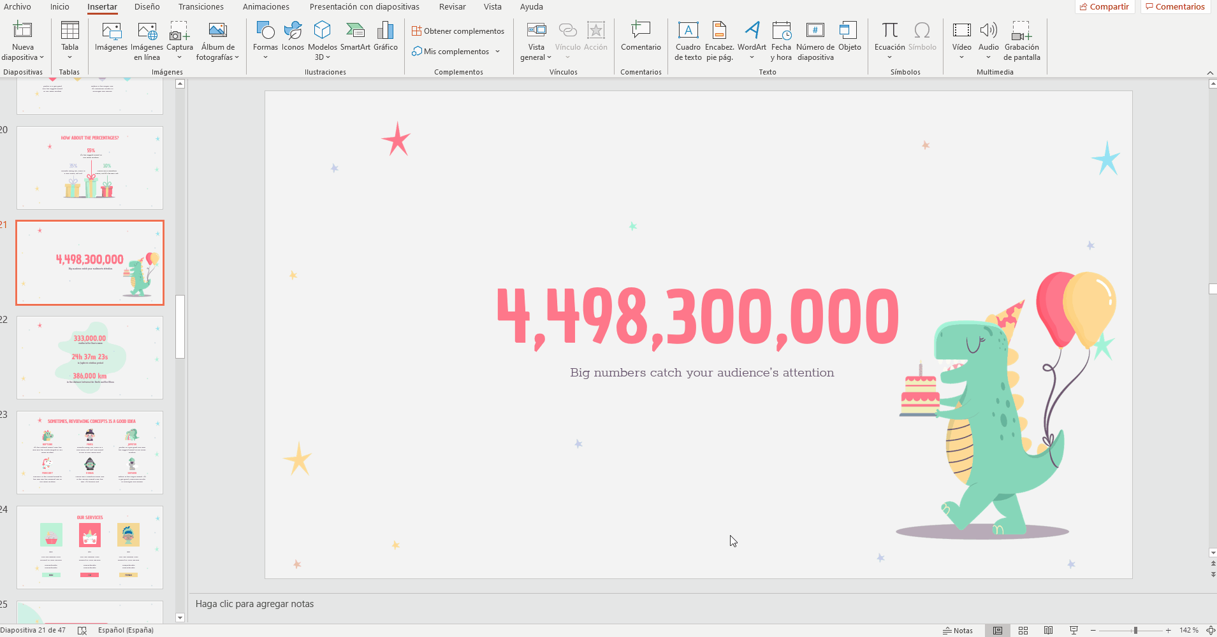Switch to the Diseño tab
This screenshot has width=1217, height=637.
point(147,6)
